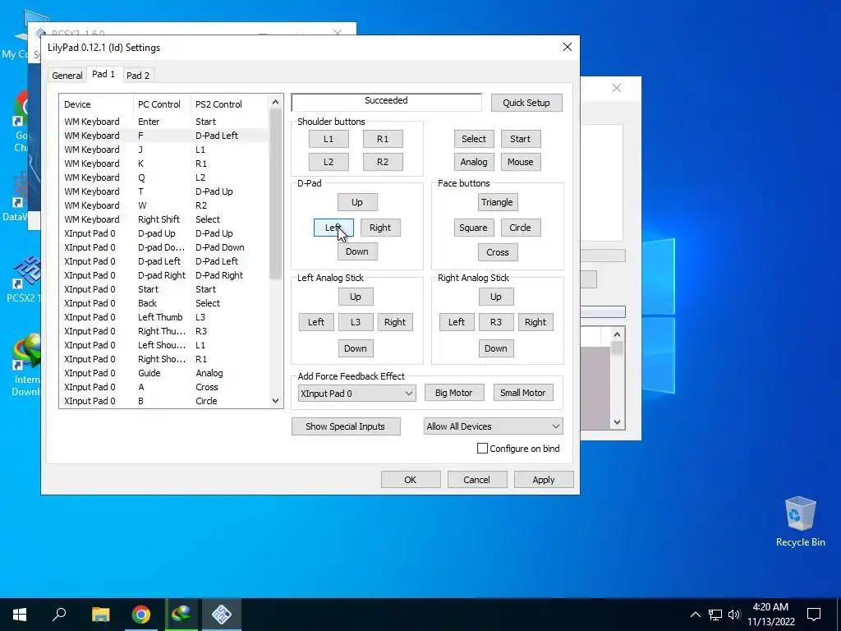841x631 pixels.
Task: Bind the L2 shoulder button
Action: 329,162
